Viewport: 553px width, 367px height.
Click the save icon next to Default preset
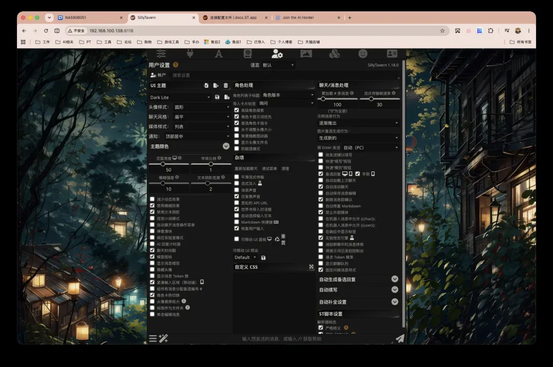[264, 257]
